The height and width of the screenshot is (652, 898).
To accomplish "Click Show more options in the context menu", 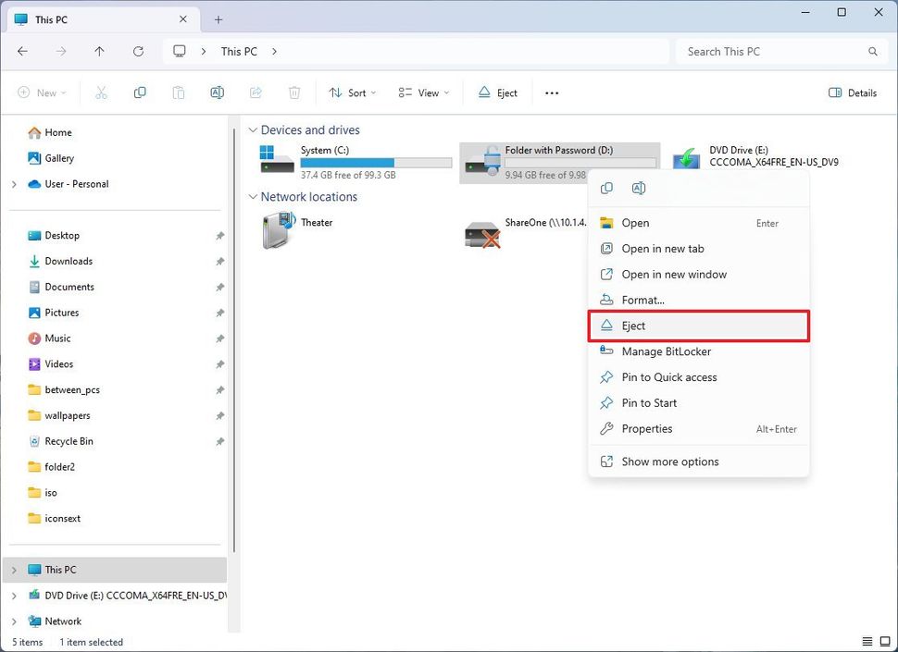I will [x=670, y=461].
